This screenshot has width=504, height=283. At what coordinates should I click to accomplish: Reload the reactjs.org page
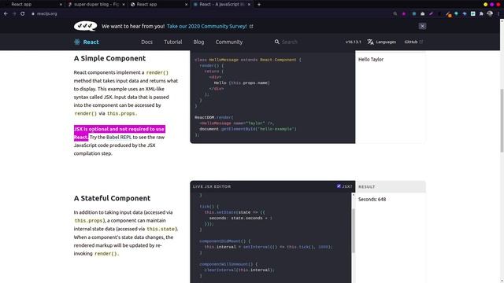(x=23, y=14)
